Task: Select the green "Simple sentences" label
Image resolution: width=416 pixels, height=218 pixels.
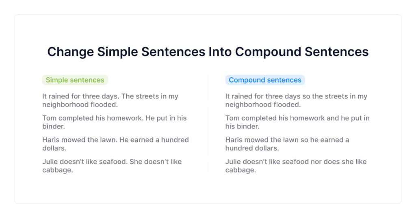Action: tap(75, 80)
